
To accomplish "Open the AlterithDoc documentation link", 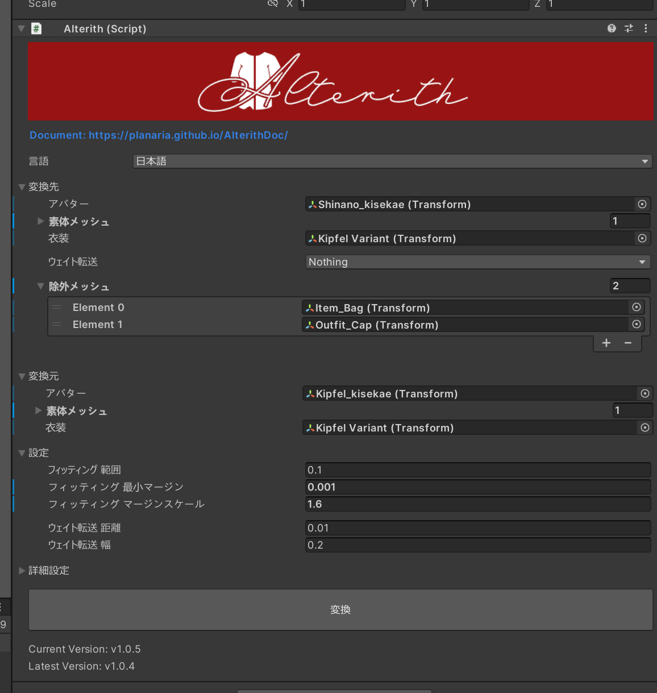I will [159, 135].
